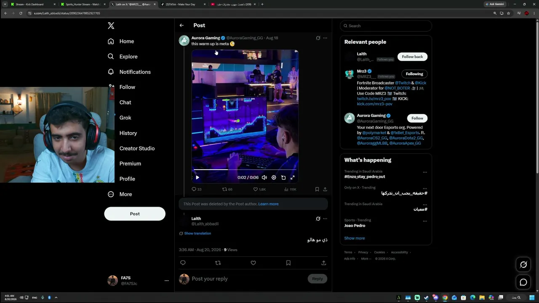
Task: Toggle picture-in-picture for the video
Action: (283, 178)
